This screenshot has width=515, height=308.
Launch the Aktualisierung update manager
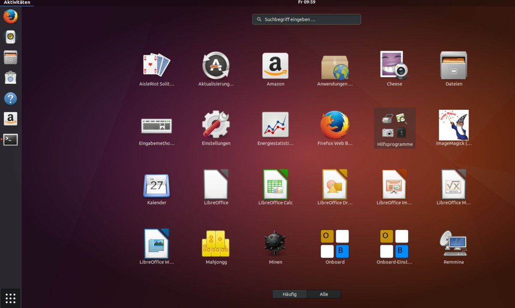(216, 69)
